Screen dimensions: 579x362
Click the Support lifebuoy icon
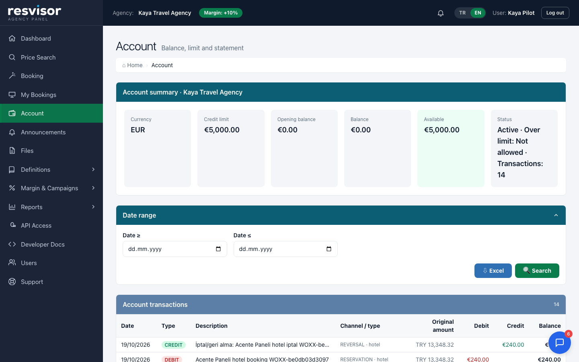12,282
